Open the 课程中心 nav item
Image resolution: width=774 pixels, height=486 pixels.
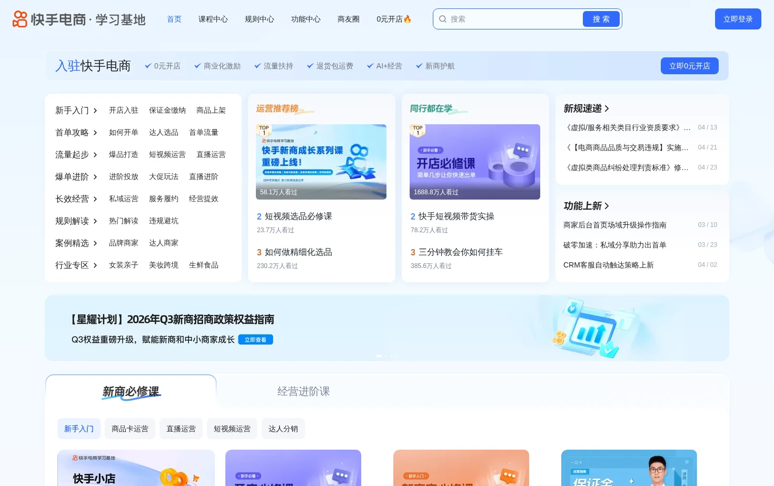(213, 19)
